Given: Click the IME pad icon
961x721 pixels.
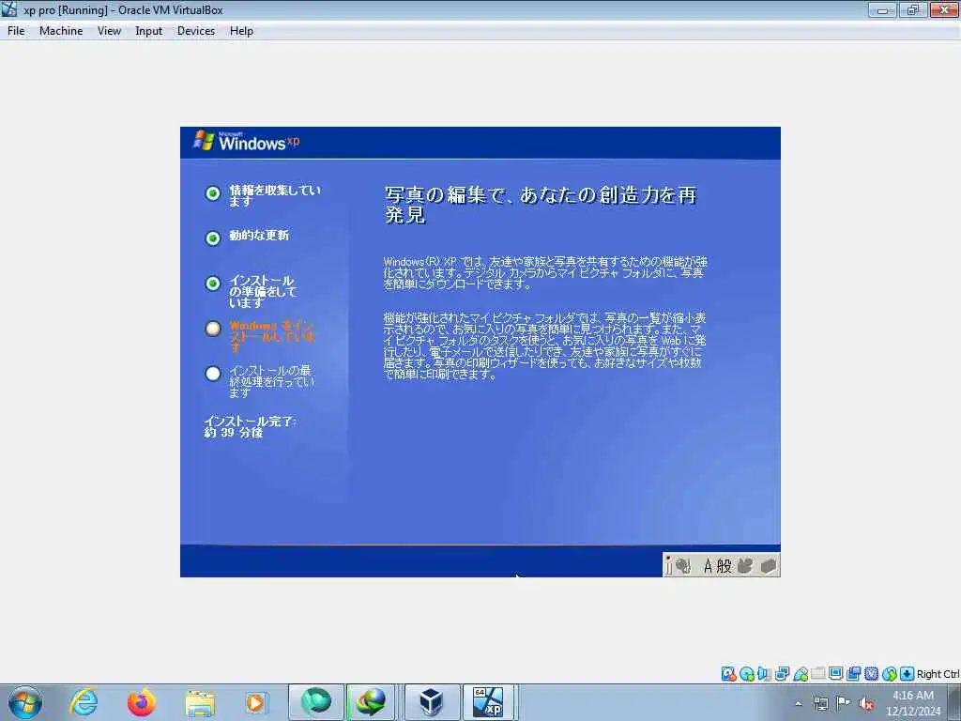Looking at the screenshot, I should click(745, 565).
